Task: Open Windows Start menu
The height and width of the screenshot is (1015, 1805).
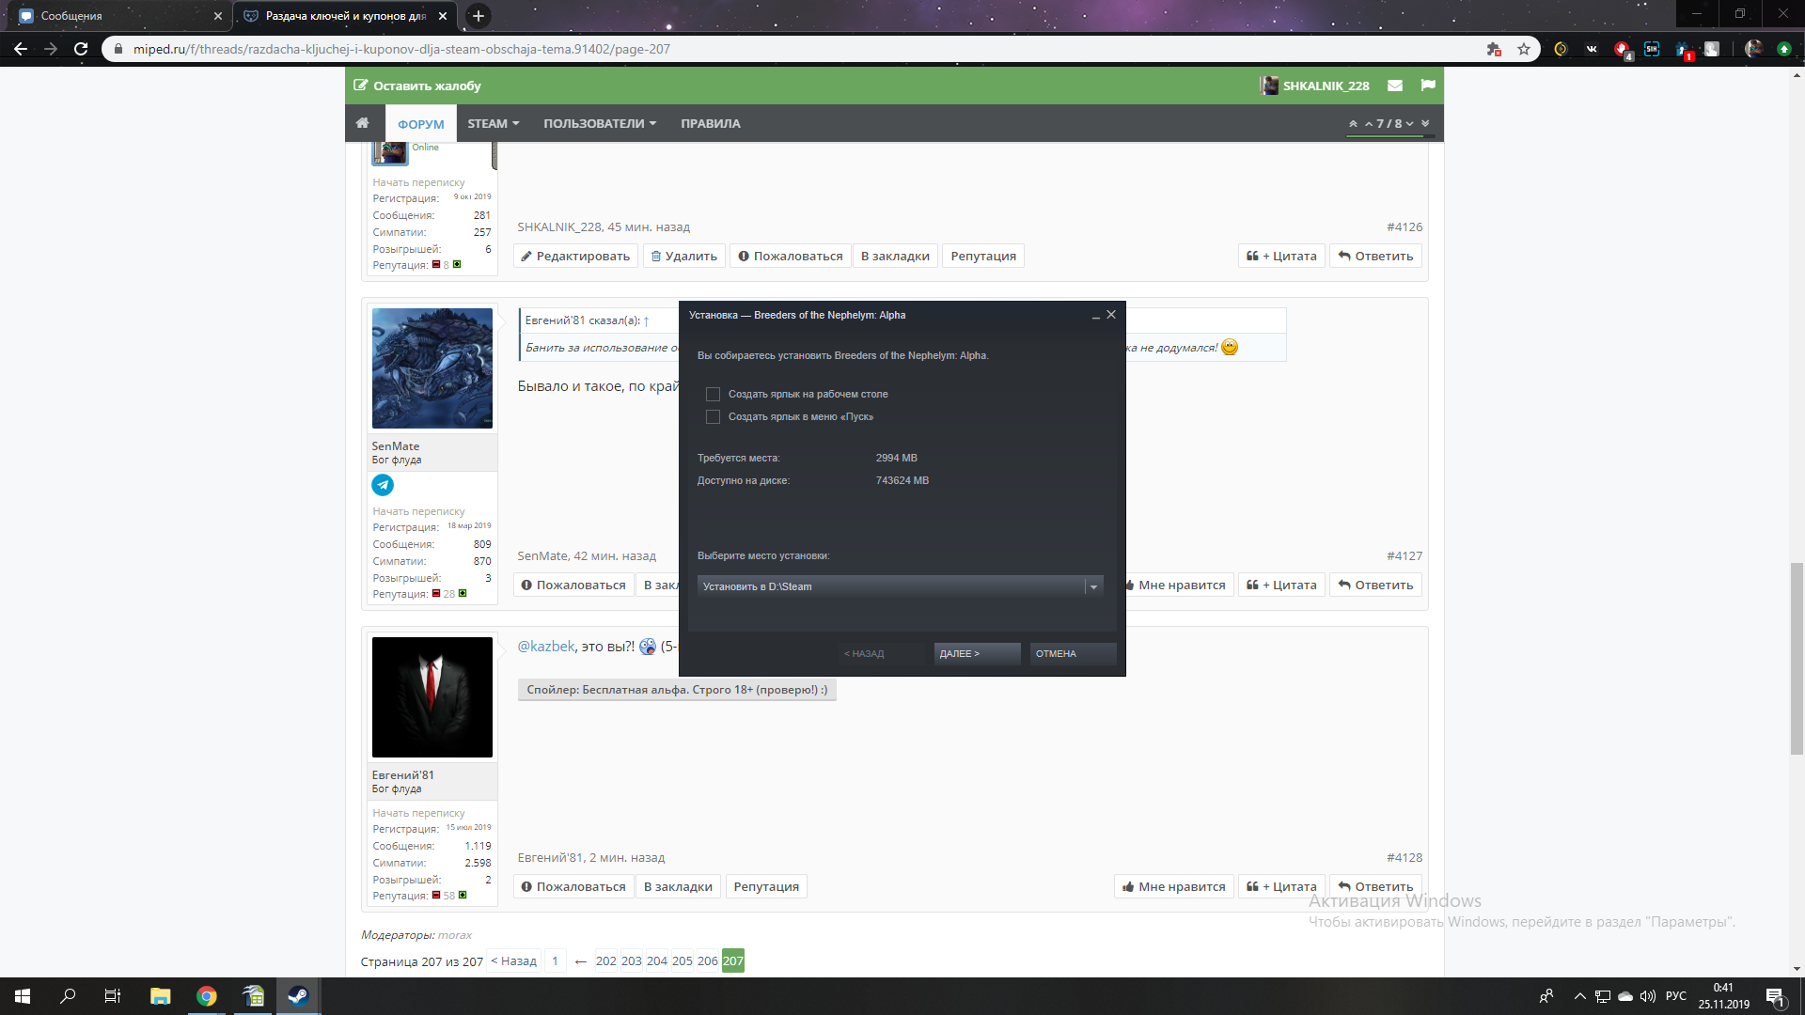Action: 23,996
